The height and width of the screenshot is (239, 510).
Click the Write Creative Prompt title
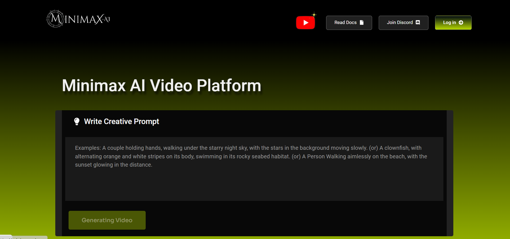[x=121, y=121]
